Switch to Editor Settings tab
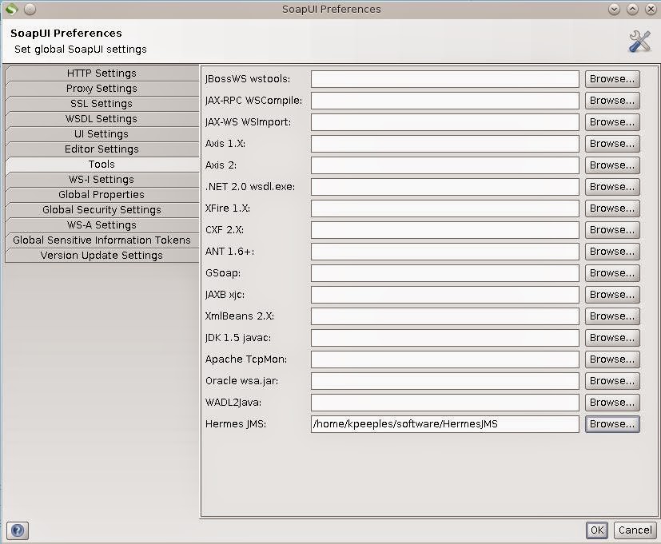Viewport: 661px width, 544px height. point(102,149)
